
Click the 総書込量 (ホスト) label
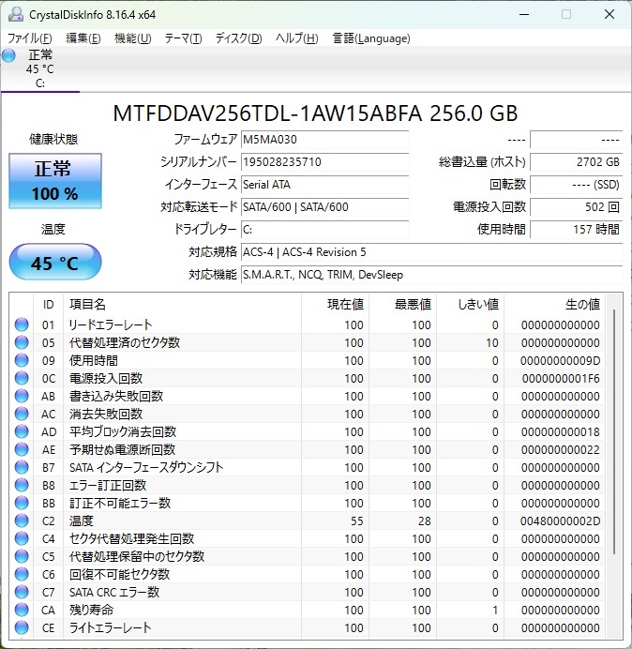click(482, 162)
